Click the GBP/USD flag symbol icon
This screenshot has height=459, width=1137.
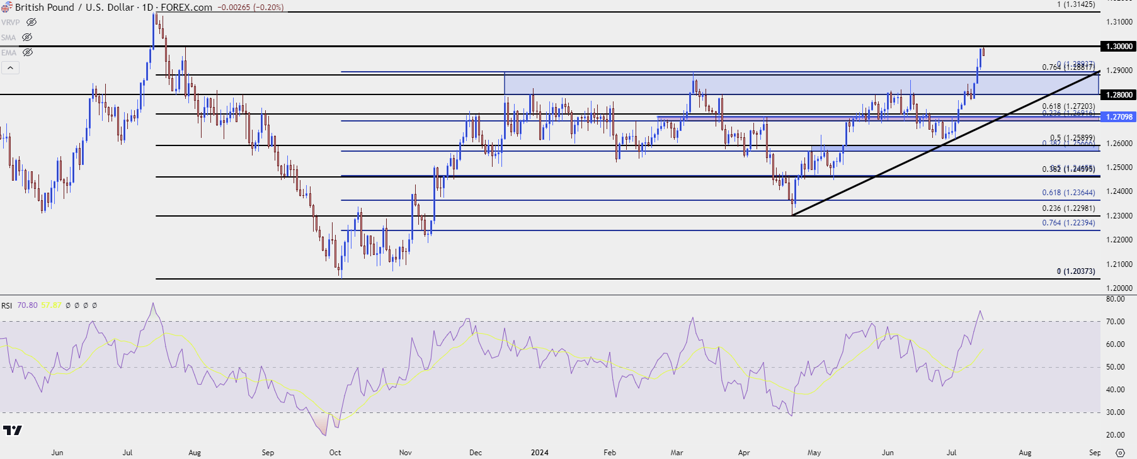click(x=6, y=8)
